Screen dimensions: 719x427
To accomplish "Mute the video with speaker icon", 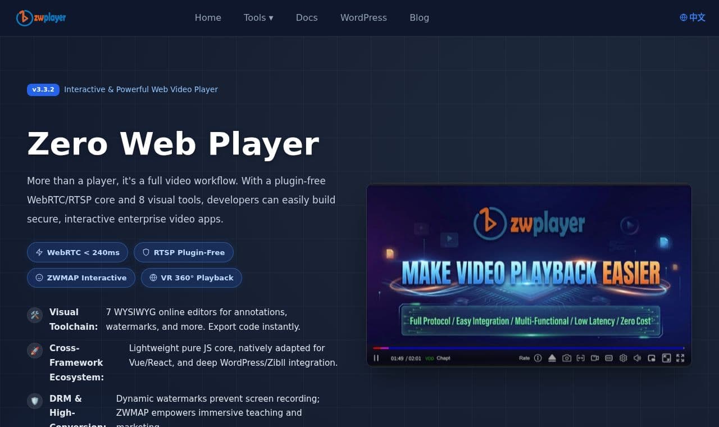I will tap(638, 358).
